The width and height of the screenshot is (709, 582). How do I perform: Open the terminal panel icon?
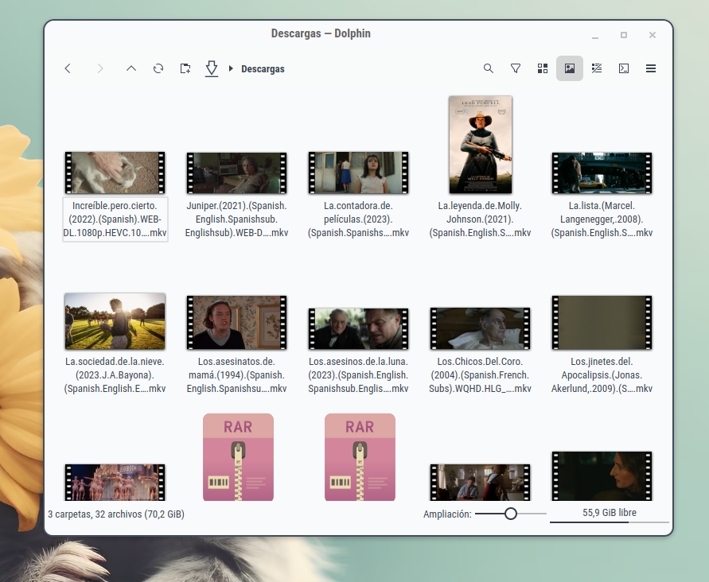pyautogui.click(x=624, y=69)
